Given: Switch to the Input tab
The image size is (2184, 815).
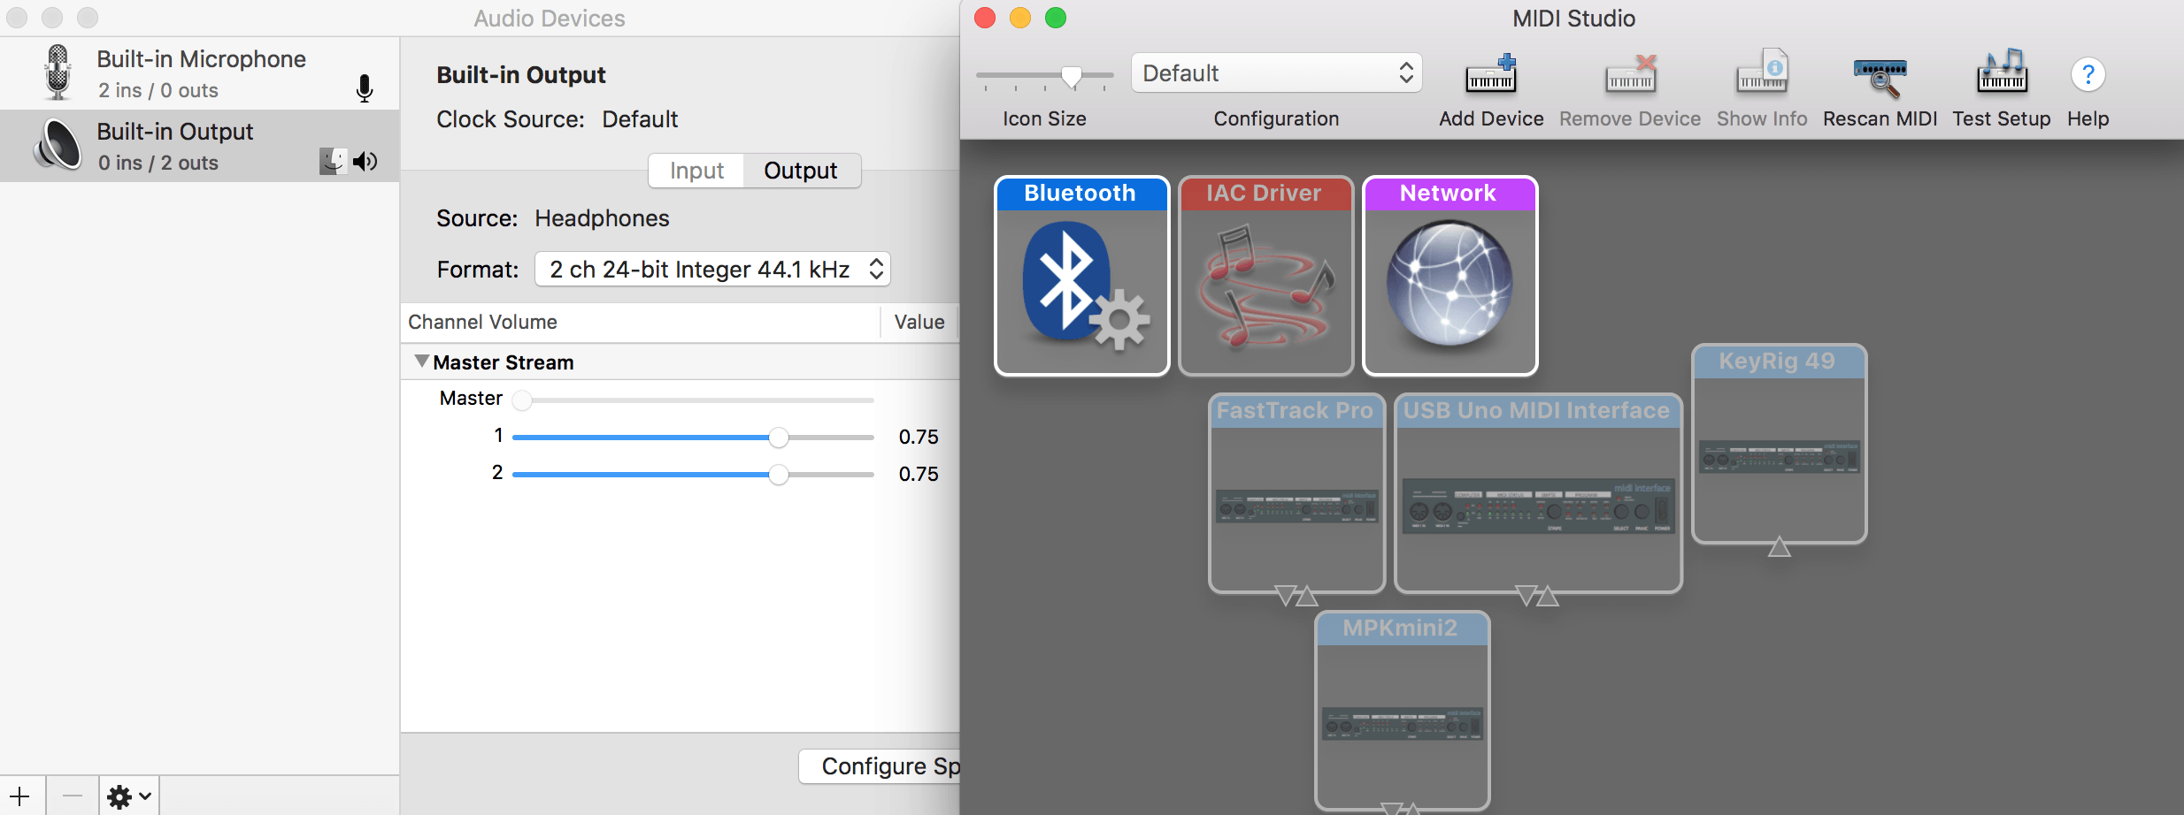Looking at the screenshot, I should click(x=696, y=171).
